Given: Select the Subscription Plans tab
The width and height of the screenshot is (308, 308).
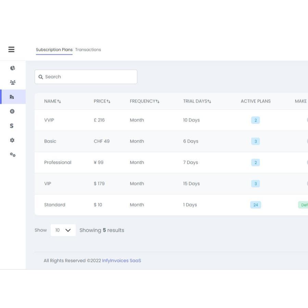Looking at the screenshot, I should tap(54, 50).
